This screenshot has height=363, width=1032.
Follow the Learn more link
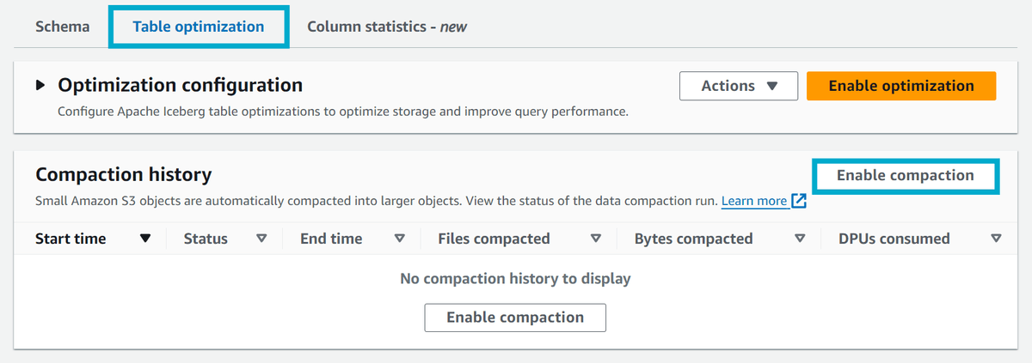pyautogui.click(x=753, y=202)
